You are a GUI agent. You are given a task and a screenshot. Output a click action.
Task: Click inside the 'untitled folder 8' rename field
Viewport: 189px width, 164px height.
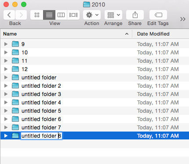[41, 136]
